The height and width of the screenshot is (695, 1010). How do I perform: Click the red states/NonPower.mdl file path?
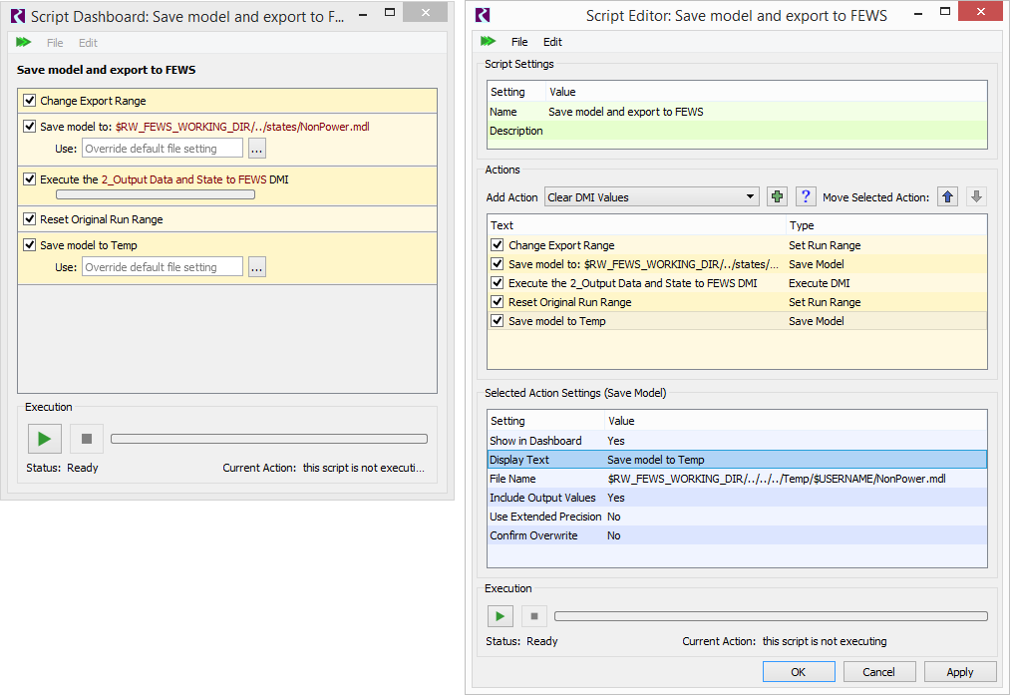coord(242,127)
